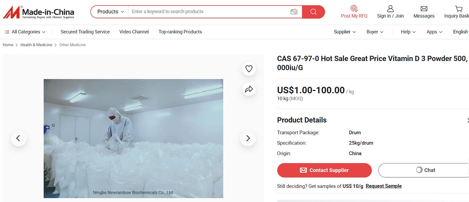Image resolution: width=469 pixels, height=202 pixels.
Task: Click the camera image search icon
Action: 293,12
